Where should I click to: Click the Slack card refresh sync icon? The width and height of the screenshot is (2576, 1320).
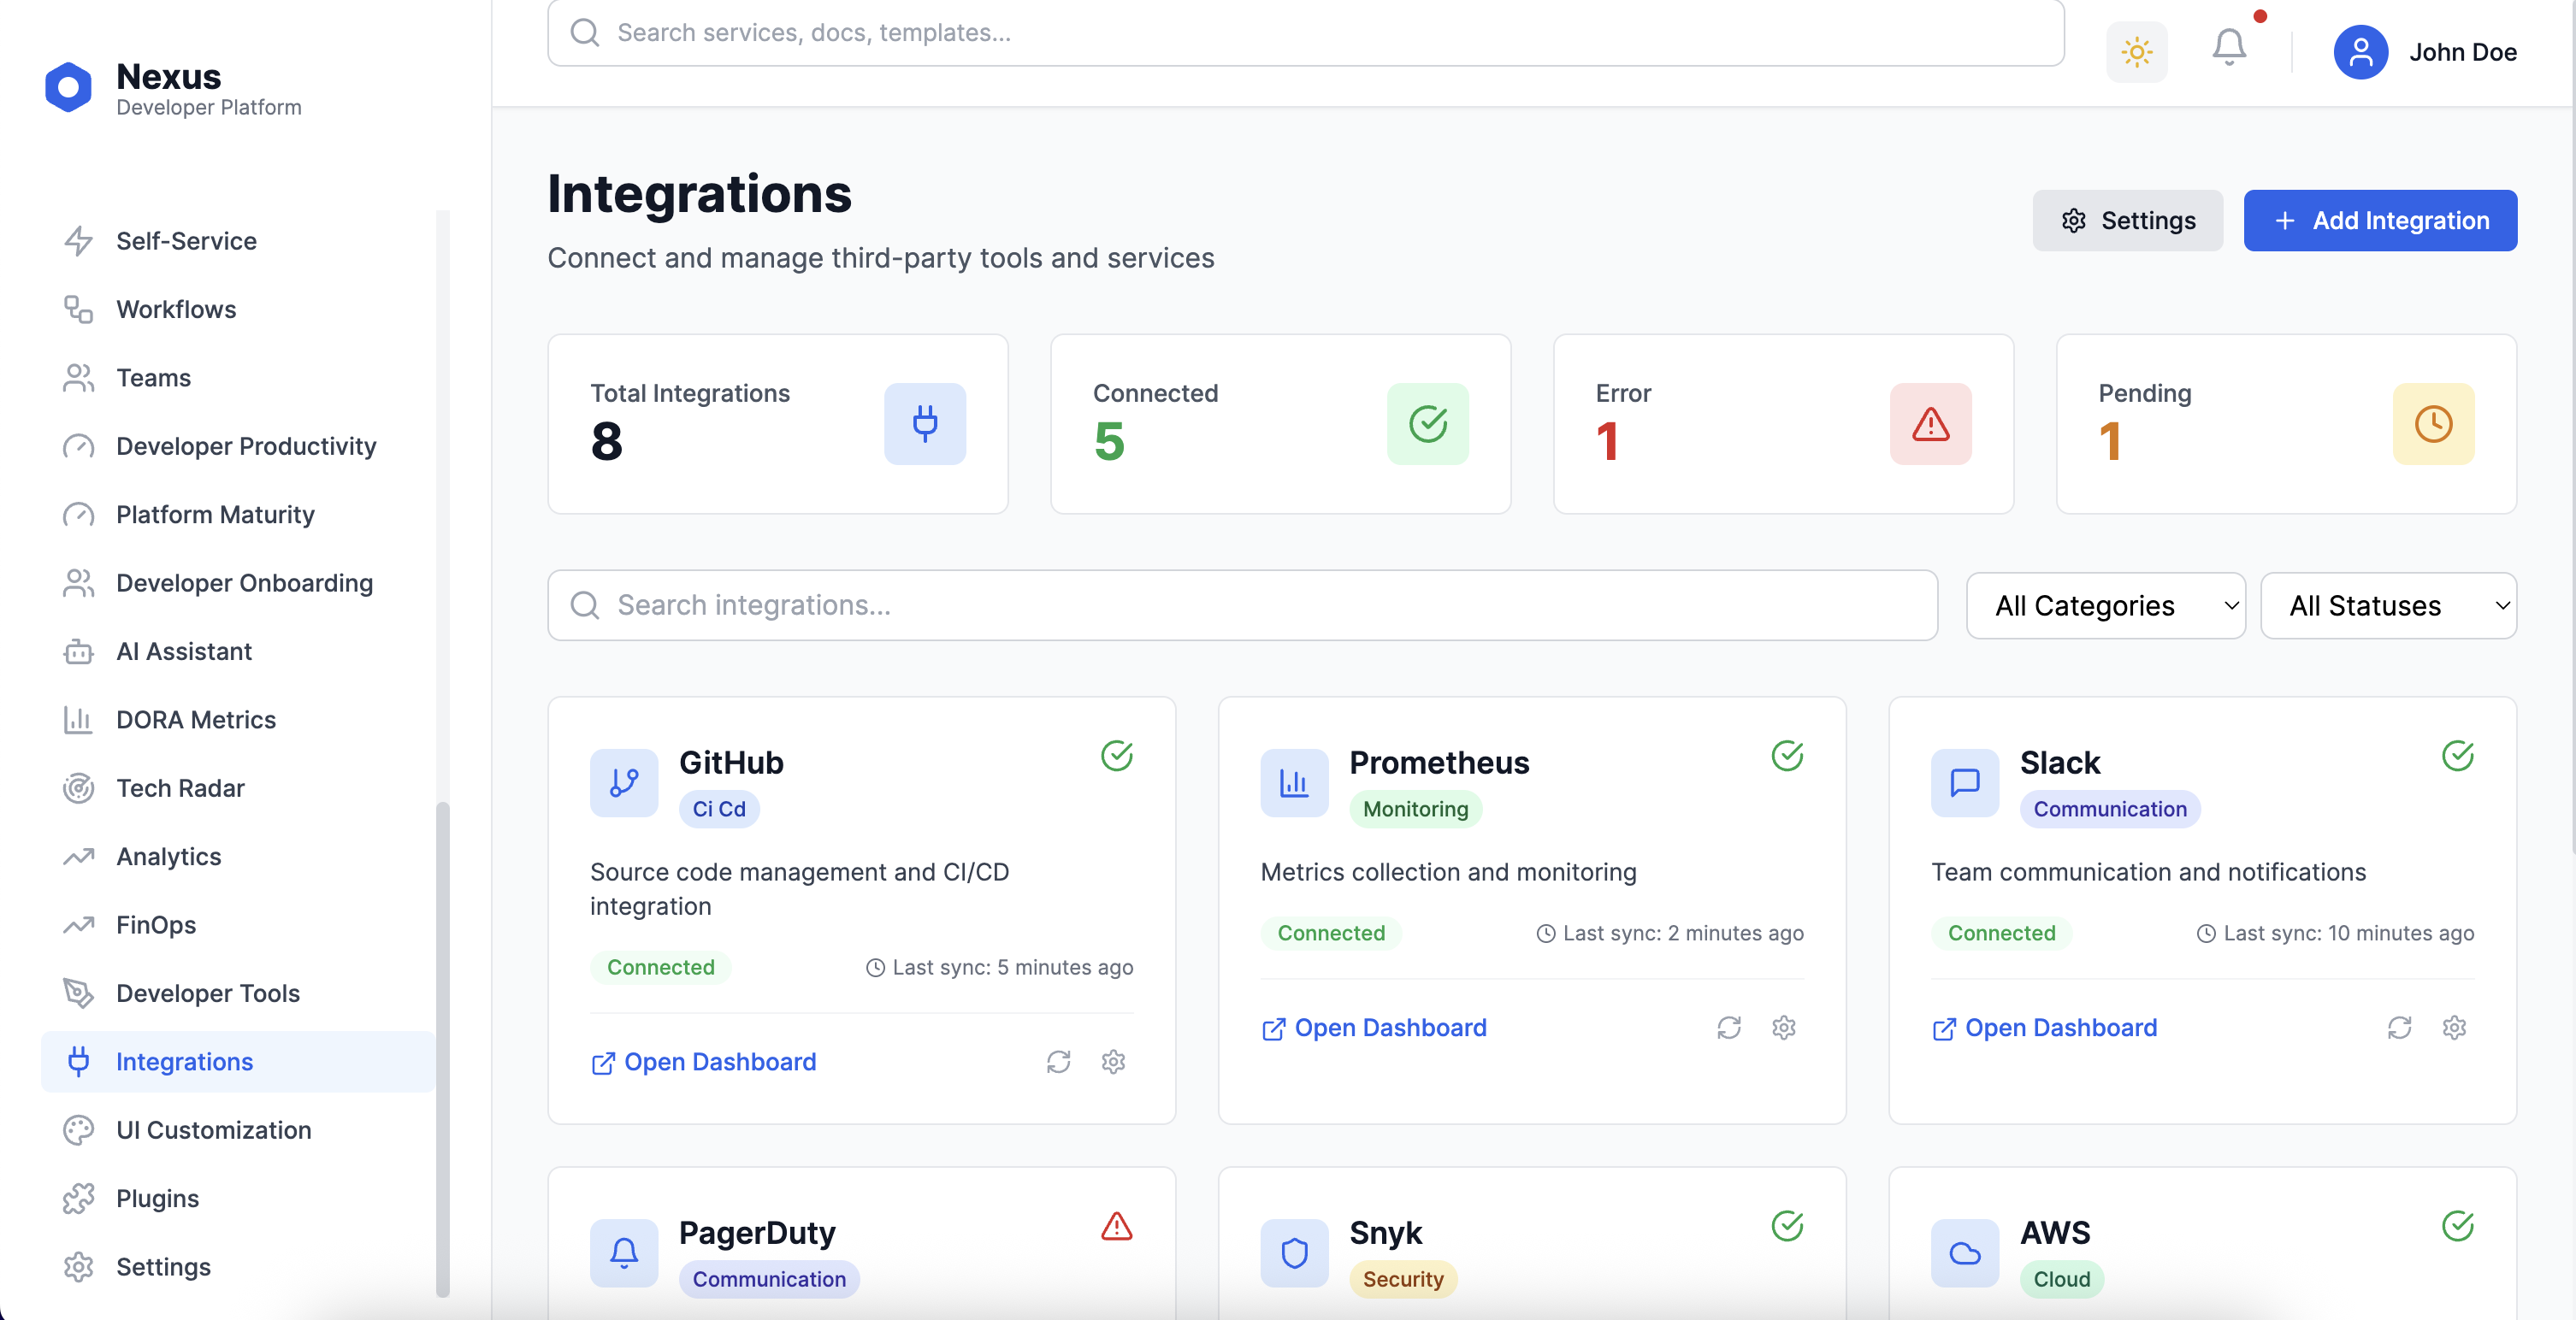2399,1027
